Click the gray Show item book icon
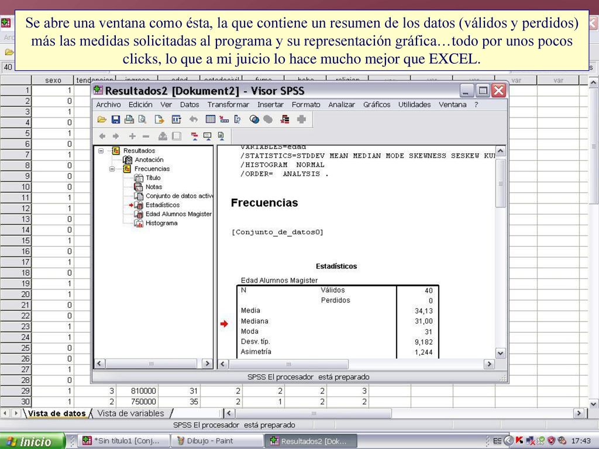 click(x=163, y=136)
